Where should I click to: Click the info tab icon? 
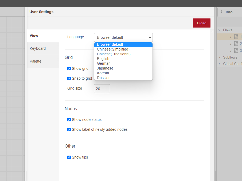click(221, 12)
